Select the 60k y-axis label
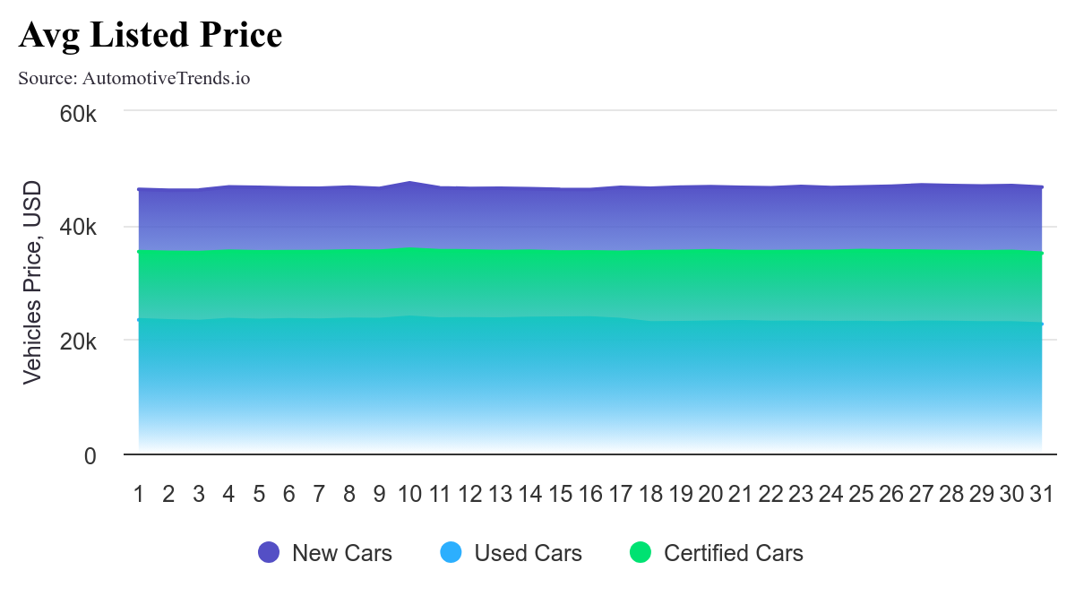Viewport: 1075px width, 605px height. click(78, 114)
